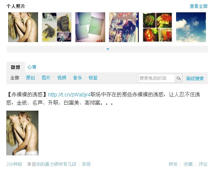Open the 标签 filter

click(93, 78)
